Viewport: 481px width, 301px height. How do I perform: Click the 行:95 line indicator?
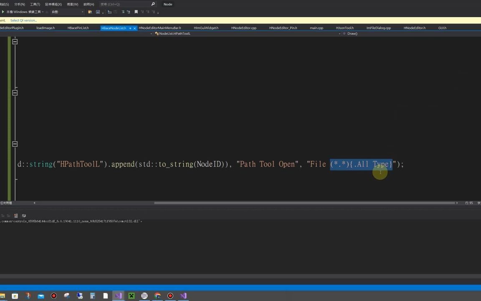coord(469,203)
